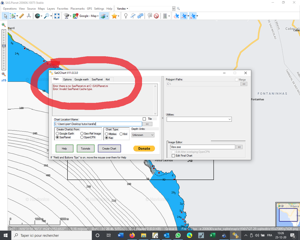Image resolution: width=300 pixels, height=240 pixels.
Task: Select the Google Earth radio button
Action: tap(57, 134)
